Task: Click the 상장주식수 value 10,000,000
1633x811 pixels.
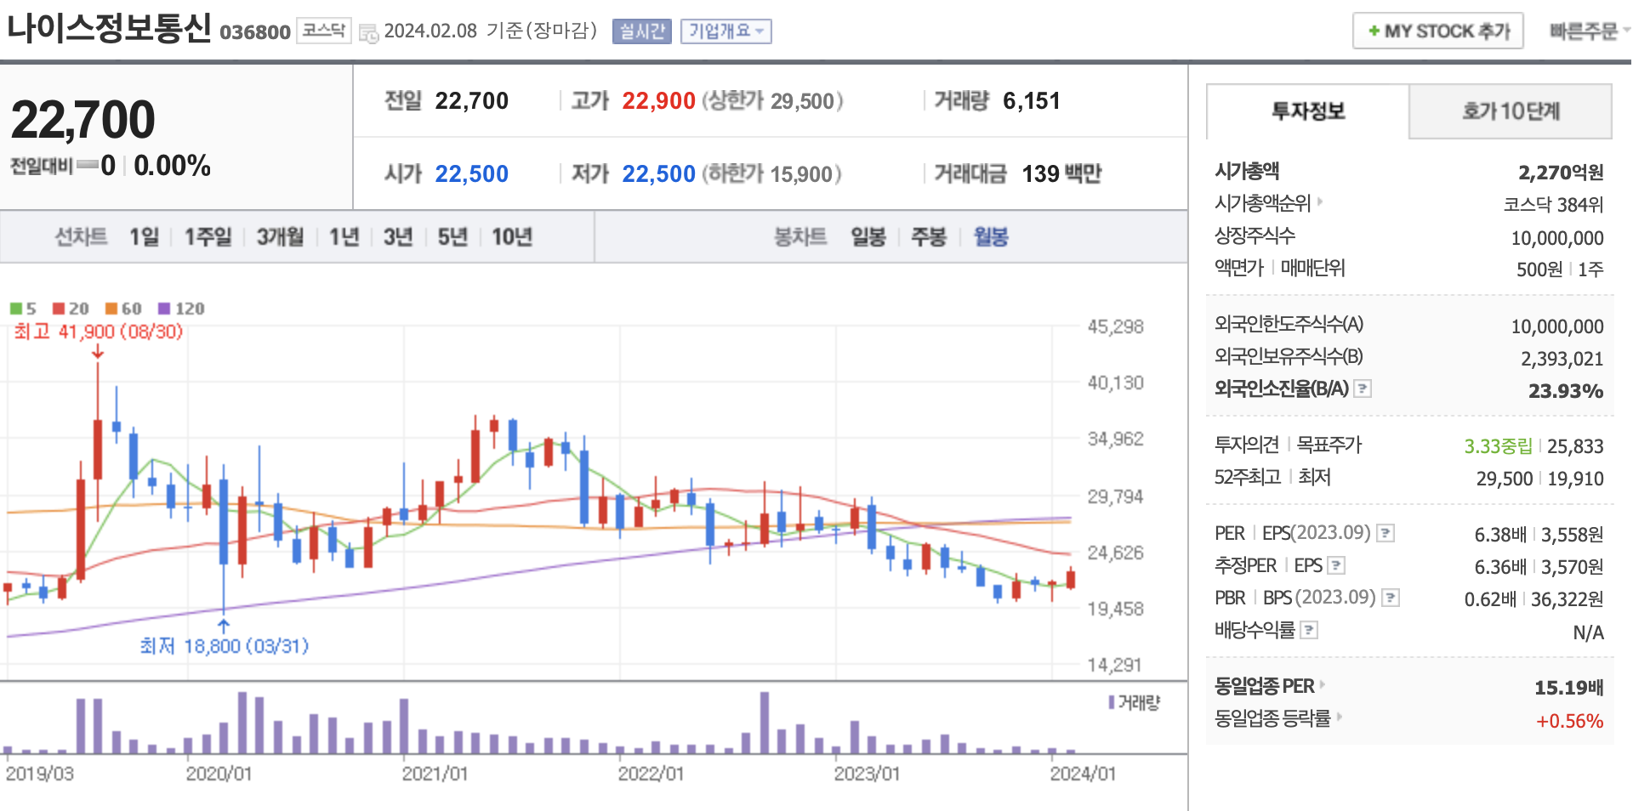Action: point(1557,238)
